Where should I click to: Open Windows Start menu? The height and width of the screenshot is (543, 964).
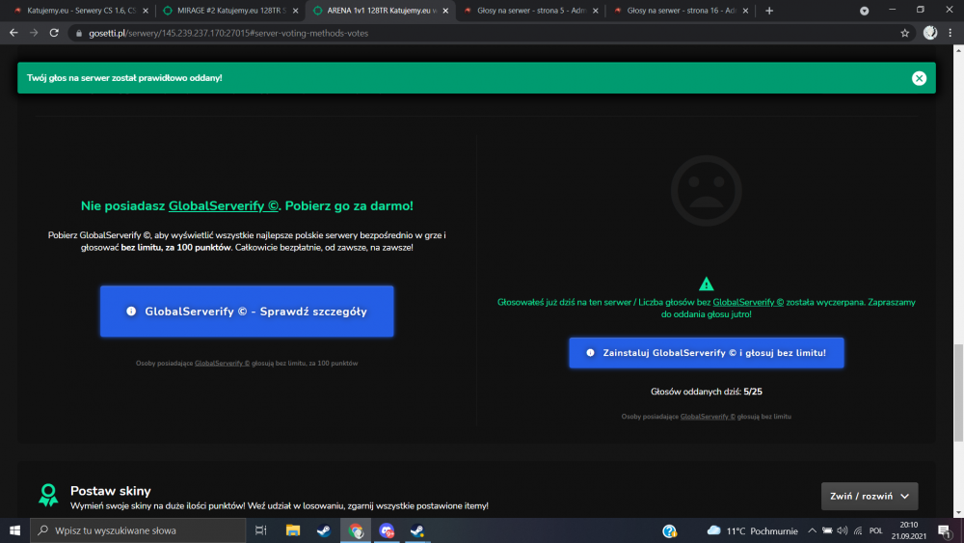pyautogui.click(x=14, y=530)
